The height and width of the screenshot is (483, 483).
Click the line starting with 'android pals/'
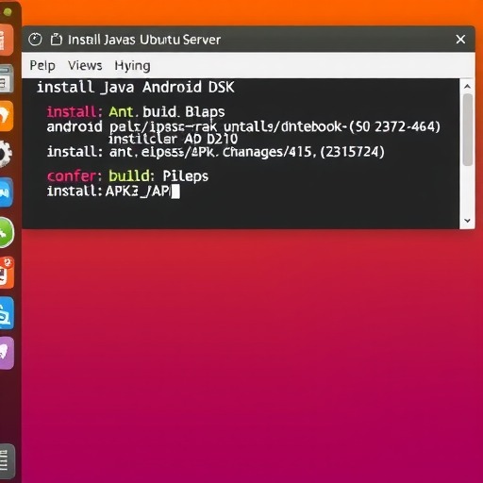tap(243, 127)
